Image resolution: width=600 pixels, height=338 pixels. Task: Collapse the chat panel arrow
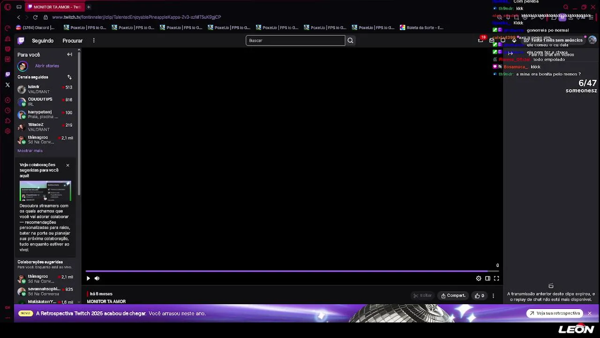click(510, 53)
